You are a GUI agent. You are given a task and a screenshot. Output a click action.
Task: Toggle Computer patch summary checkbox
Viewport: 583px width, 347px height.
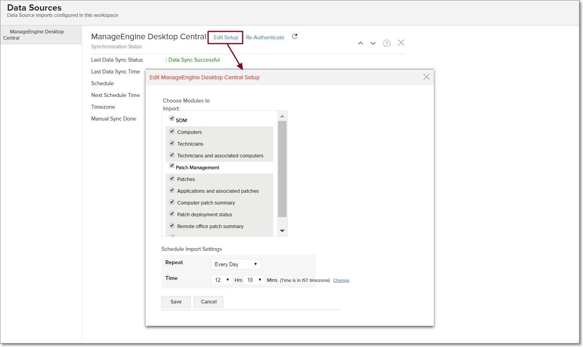point(172,202)
